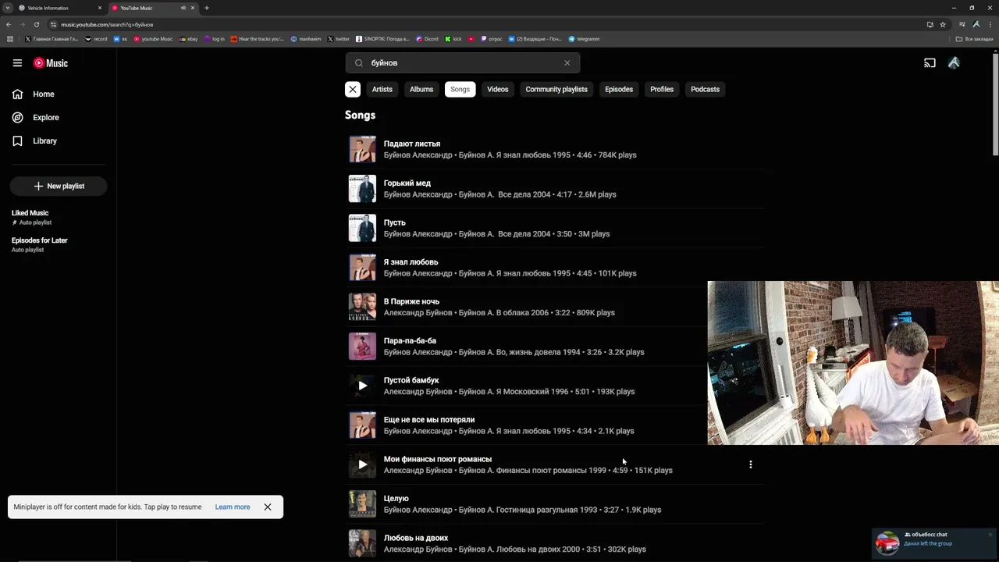The image size is (999, 562).
Task: Click the song title Пара-па-ба-ба
Action: coord(410,340)
